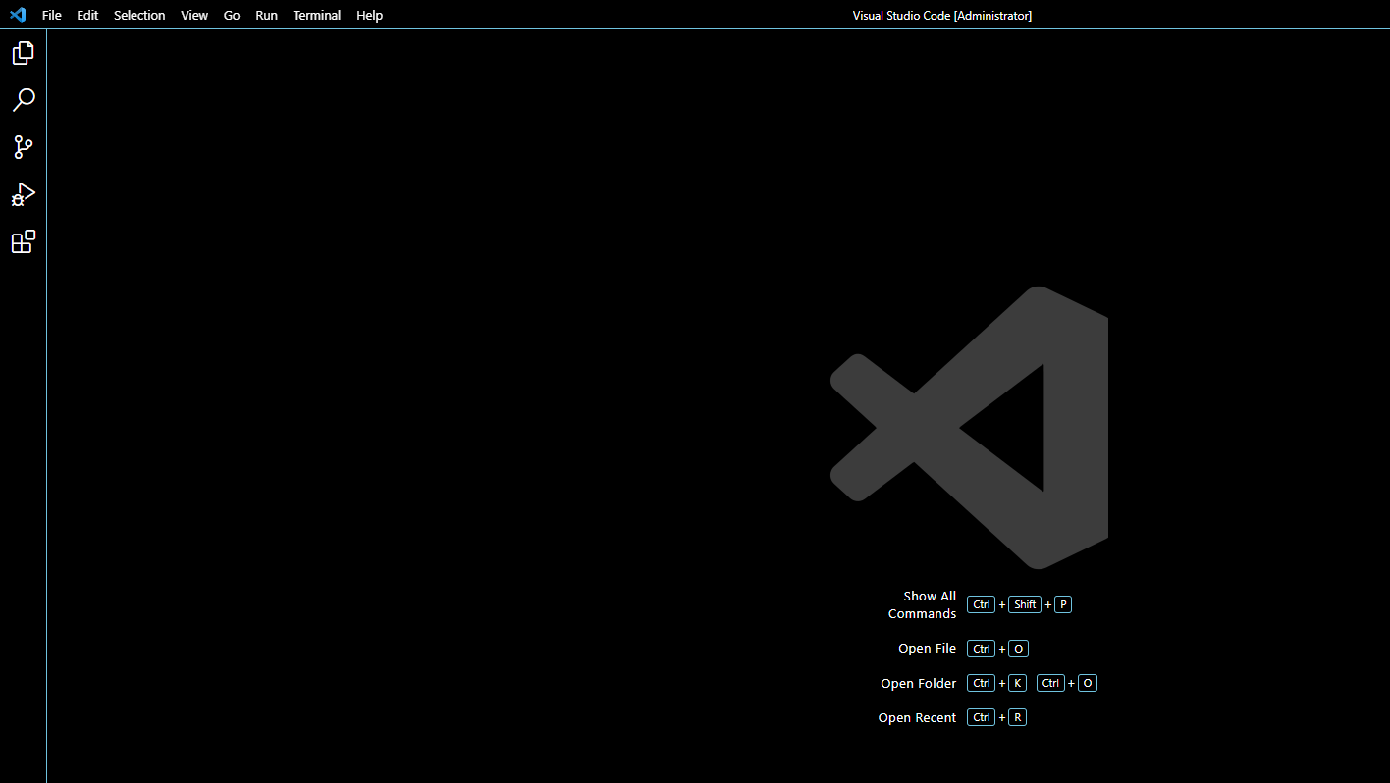This screenshot has width=1390, height=783.
Task: Open the Explorer view in the activity bar
Action: (24, 53)
